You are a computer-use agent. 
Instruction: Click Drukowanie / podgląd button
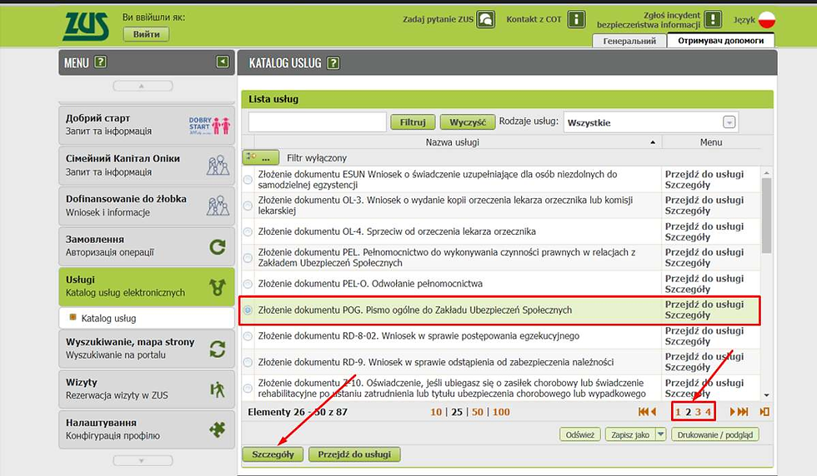(715, 434)
